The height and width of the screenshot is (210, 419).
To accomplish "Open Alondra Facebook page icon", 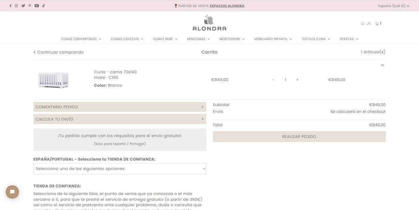I will pyautogui.click(x=10, y=6).
